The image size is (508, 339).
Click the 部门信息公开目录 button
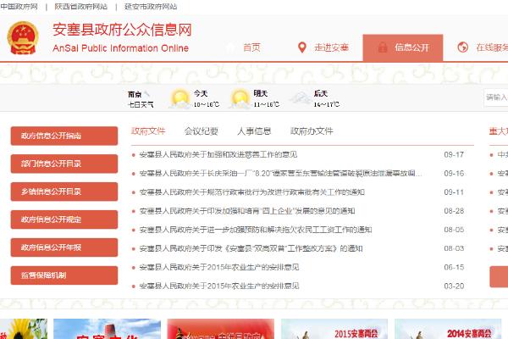click(x=63, y=164)
